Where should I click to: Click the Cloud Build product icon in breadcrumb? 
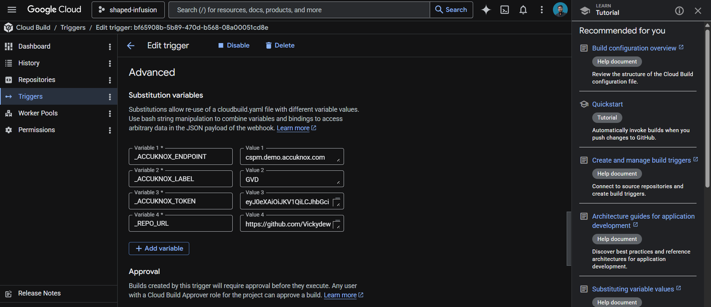(8, 27)
